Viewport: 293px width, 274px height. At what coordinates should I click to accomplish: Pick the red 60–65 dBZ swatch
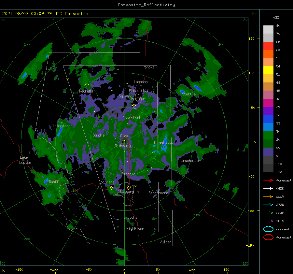point(268,46)
